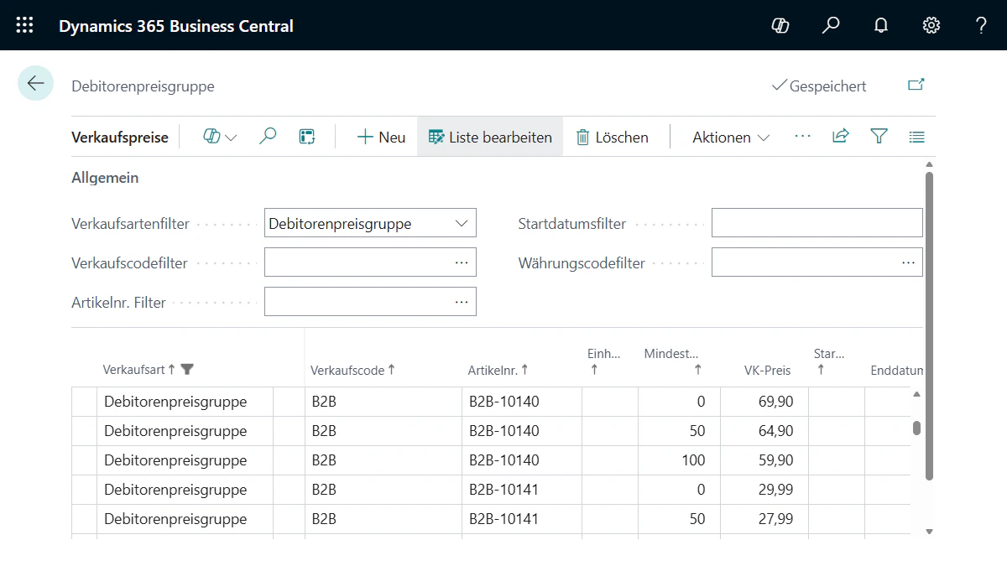Viewport: 1007px width, 566px height.
Task: Click the Gespeichert status indicator
Action: pyautogui.click(x=819, y=86)
